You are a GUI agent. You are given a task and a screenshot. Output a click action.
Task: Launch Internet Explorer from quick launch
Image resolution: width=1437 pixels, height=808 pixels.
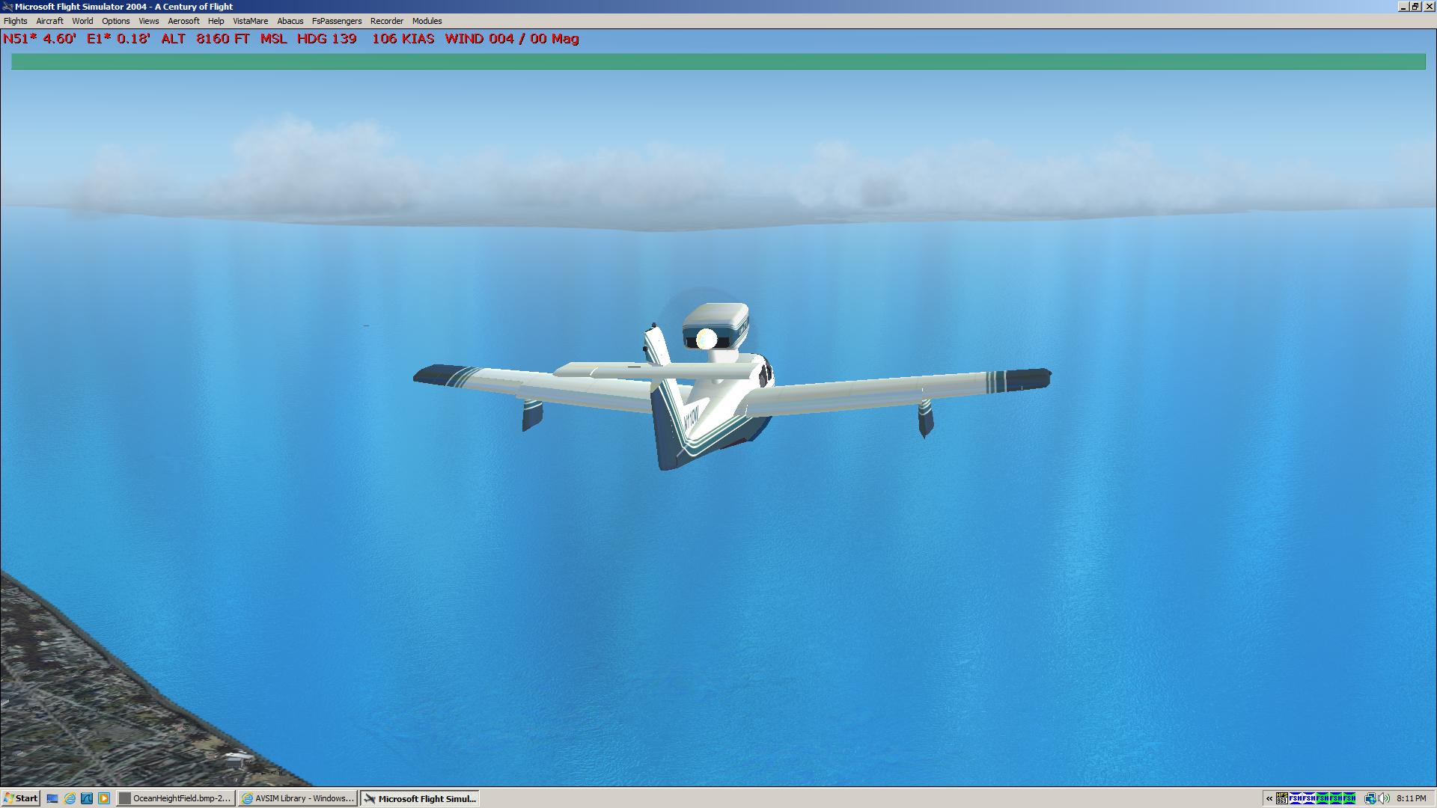[70, 798]
